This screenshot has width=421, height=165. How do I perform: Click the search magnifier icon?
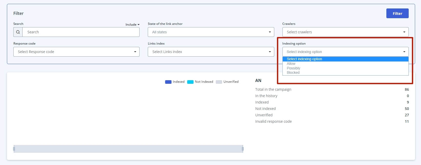(18, 32)
